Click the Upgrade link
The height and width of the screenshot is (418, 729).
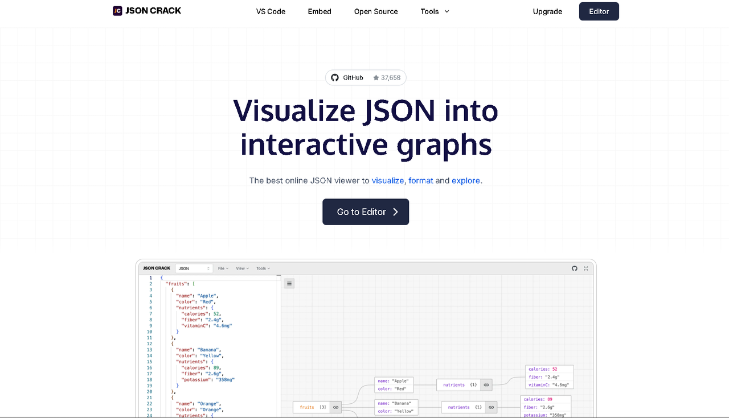(x=547, y=11)
